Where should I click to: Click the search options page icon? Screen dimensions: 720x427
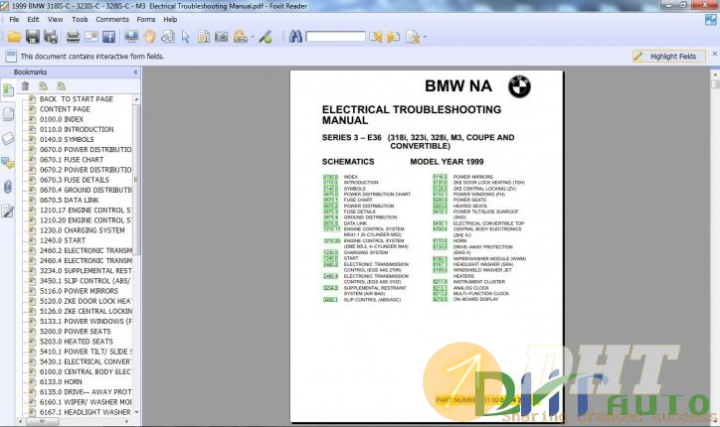point(413,37)
